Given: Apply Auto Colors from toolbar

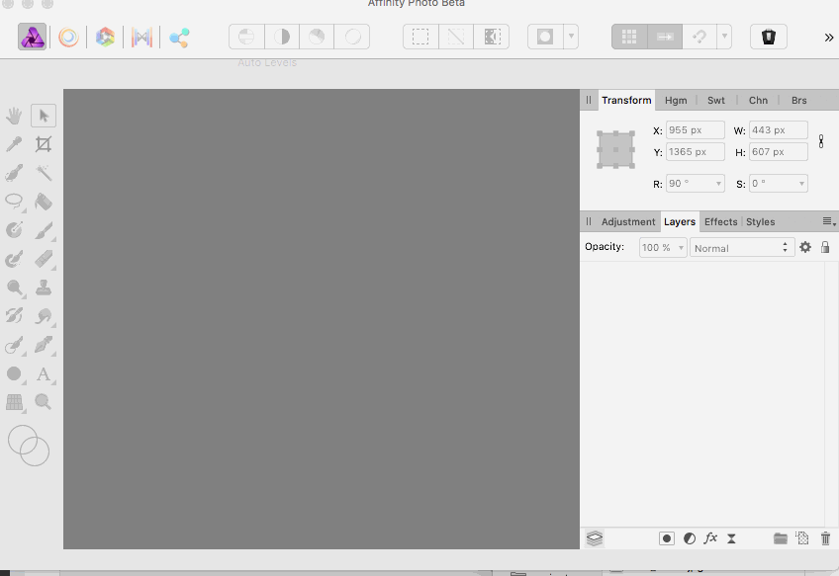Looking at the screenshot, I should [317, 37].
